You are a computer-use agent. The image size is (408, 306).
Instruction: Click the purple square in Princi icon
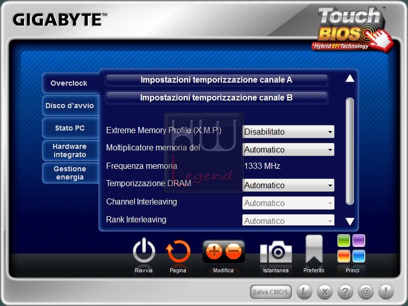point(359,240)
